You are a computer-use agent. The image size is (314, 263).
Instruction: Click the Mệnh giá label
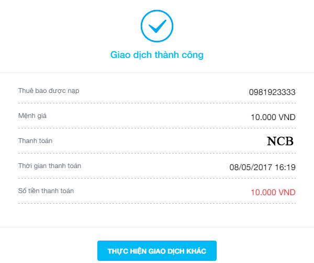(32, 115)
